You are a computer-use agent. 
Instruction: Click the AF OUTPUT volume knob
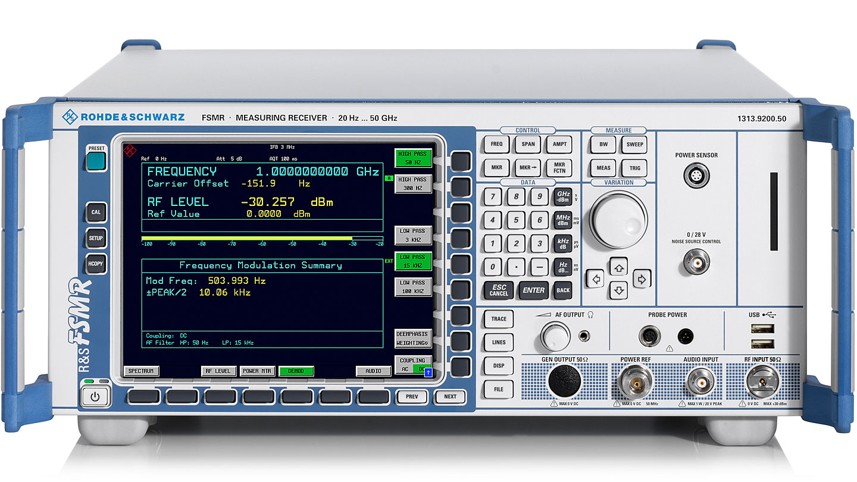[556, 337]
